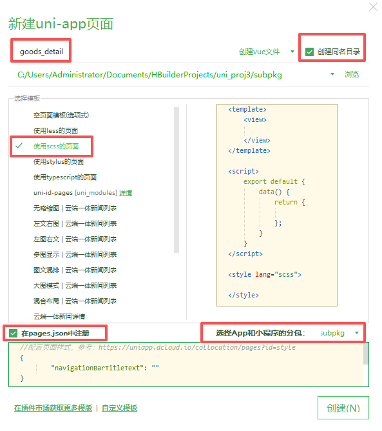Select 无略缩图 | 云端一体新闻列表 template

tap(75, 208)
